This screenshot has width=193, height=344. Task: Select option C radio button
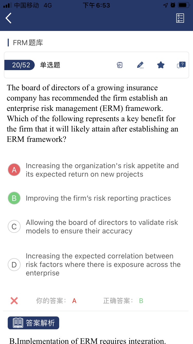pos(14,227)
